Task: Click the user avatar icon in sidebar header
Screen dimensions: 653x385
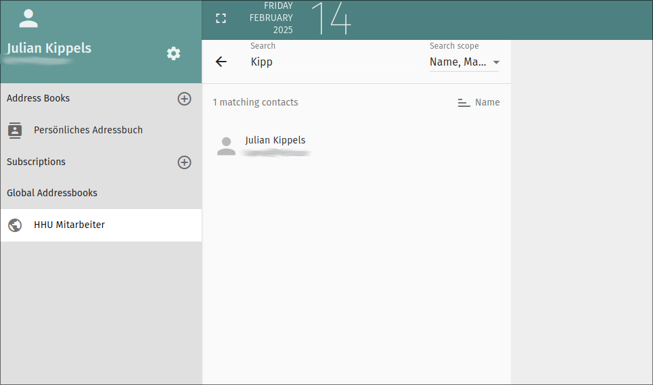Action: 28,18
